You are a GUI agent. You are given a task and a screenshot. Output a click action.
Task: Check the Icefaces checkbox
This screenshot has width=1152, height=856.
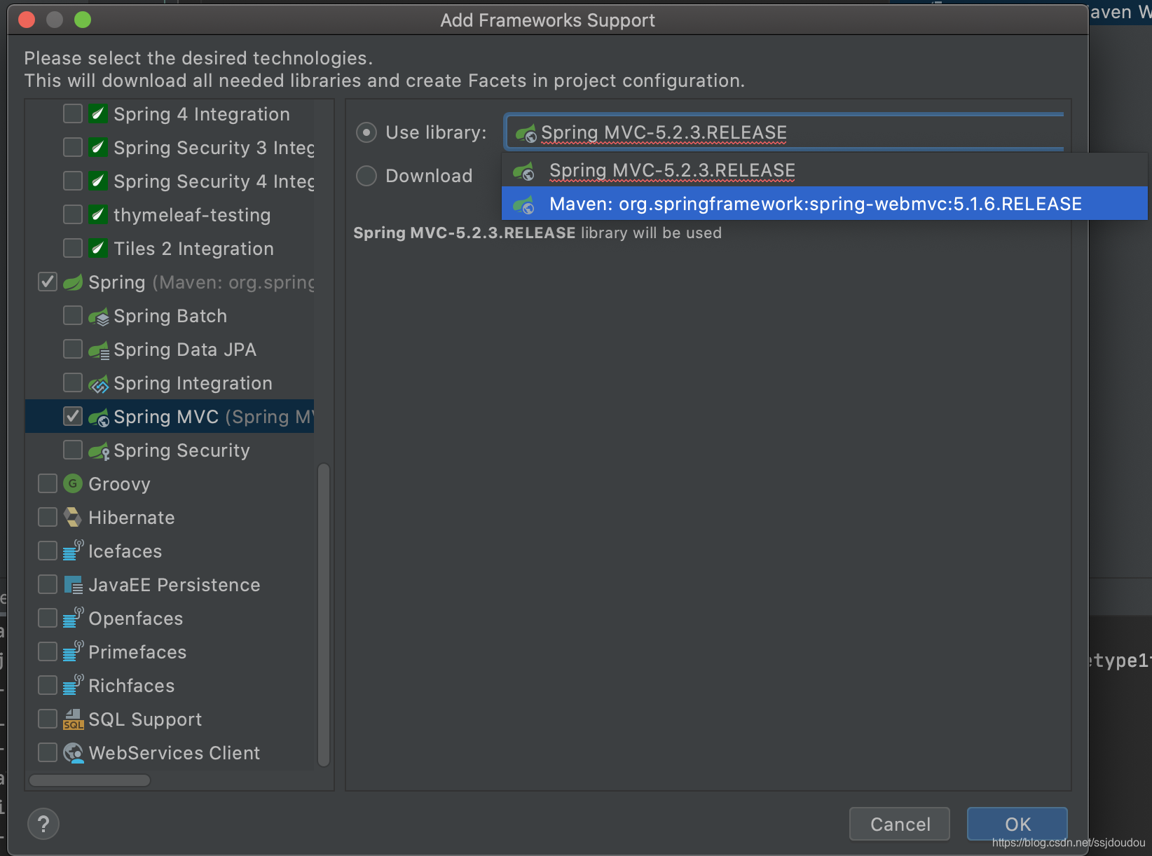pos(48,551)
